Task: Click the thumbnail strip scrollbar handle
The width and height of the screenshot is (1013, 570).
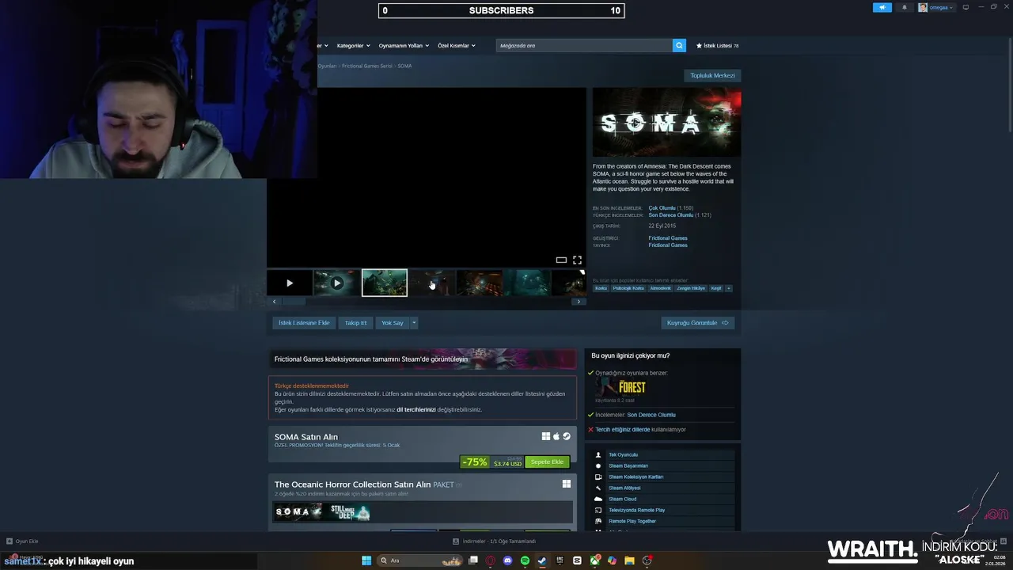Action: (294, 302)
